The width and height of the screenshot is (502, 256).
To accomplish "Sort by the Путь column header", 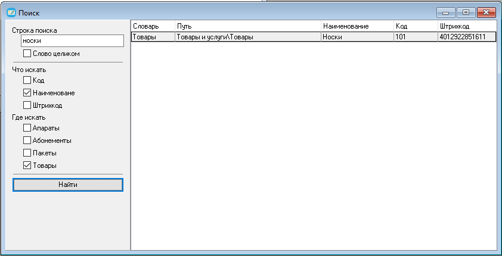I will (x=248, y=26).
